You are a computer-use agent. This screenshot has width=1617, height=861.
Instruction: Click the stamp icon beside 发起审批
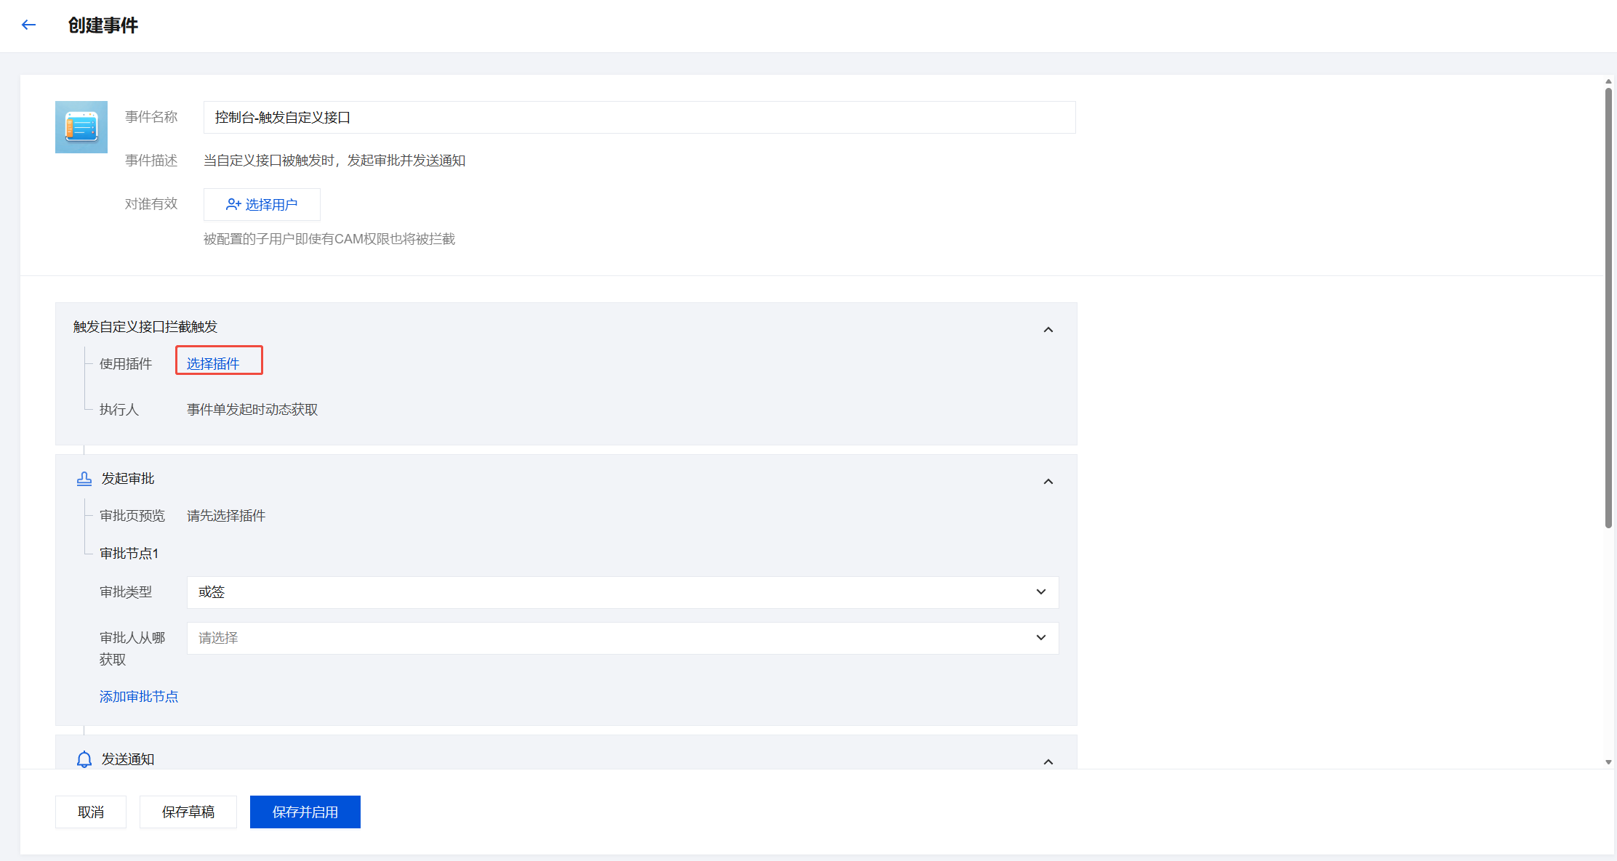pyautogui.click(x=84, y=479)
